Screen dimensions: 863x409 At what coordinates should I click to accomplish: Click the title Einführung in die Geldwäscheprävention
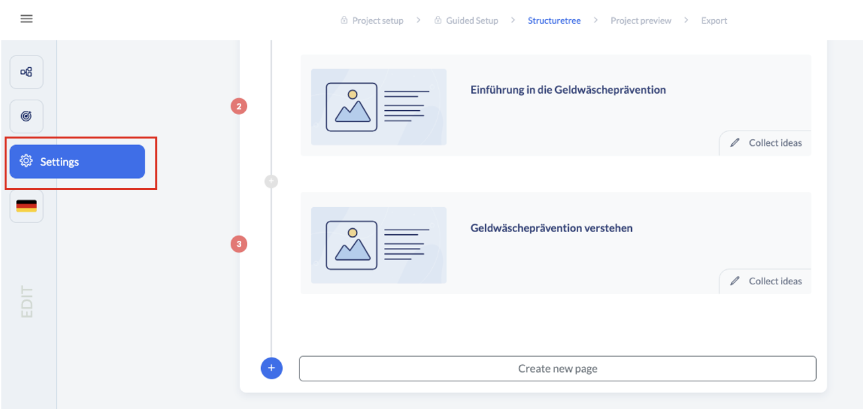coord(568,90)
